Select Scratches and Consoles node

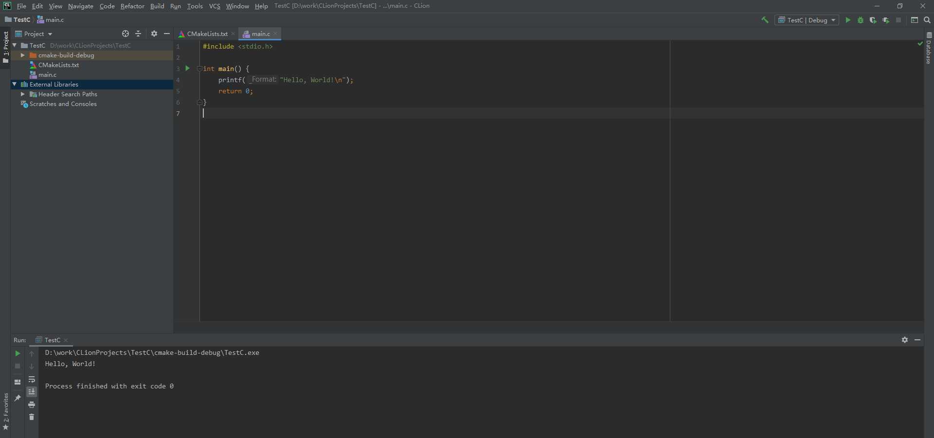[63, 104]
